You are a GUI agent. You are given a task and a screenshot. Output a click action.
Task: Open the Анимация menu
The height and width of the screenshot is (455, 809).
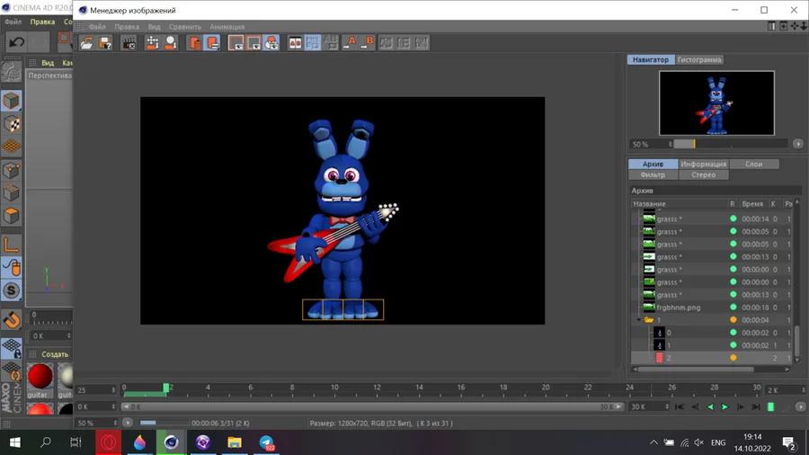point(227,27)
